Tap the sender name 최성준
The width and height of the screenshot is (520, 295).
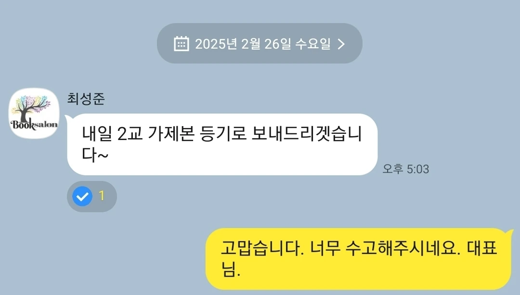[x=86, y=99]
